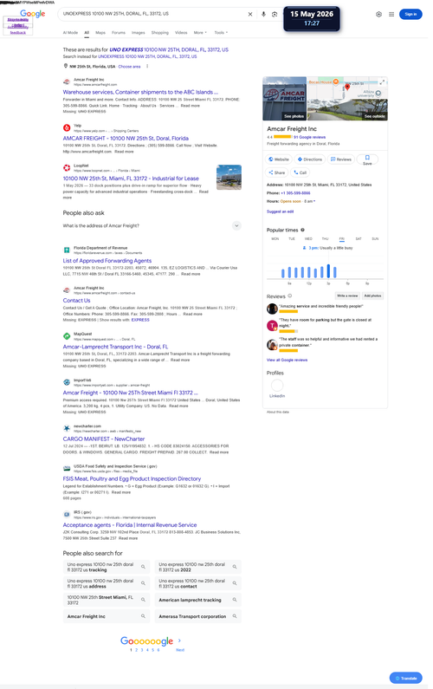Click '91 Google reviews' link
This screenshot has height=689, width=433.
click(x=310, y=137)
